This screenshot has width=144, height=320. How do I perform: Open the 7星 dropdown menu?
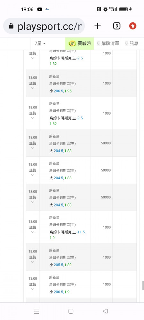click(x=40, y=43)
